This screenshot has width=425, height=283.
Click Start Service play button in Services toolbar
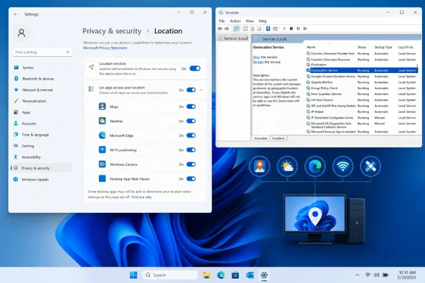point(284,29)
